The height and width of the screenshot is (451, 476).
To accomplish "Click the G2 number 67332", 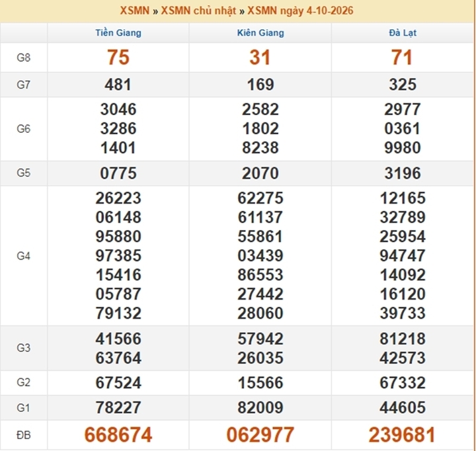I will point(403,383).
